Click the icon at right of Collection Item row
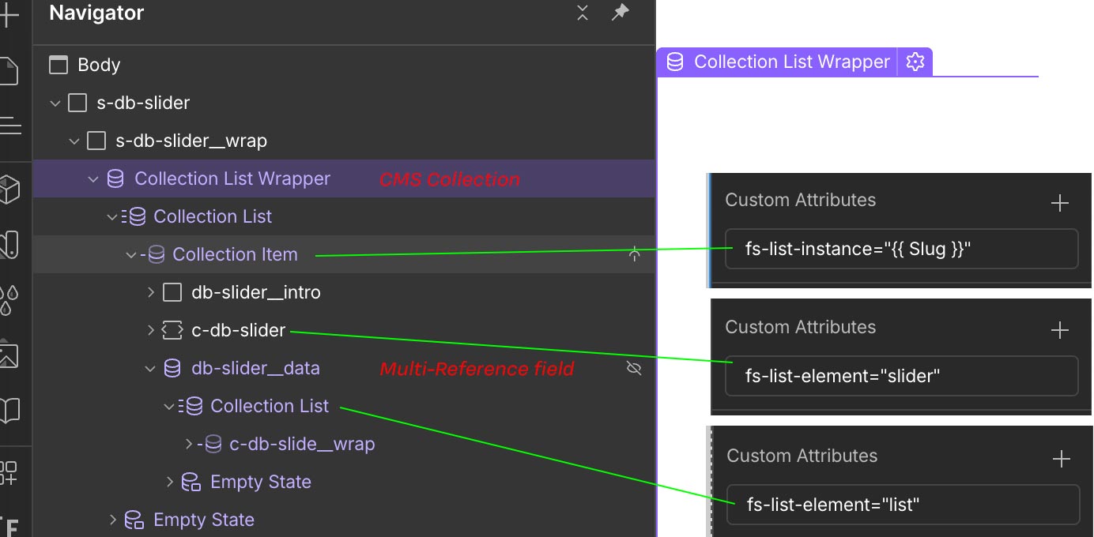1094x537 pixels. 634,254
